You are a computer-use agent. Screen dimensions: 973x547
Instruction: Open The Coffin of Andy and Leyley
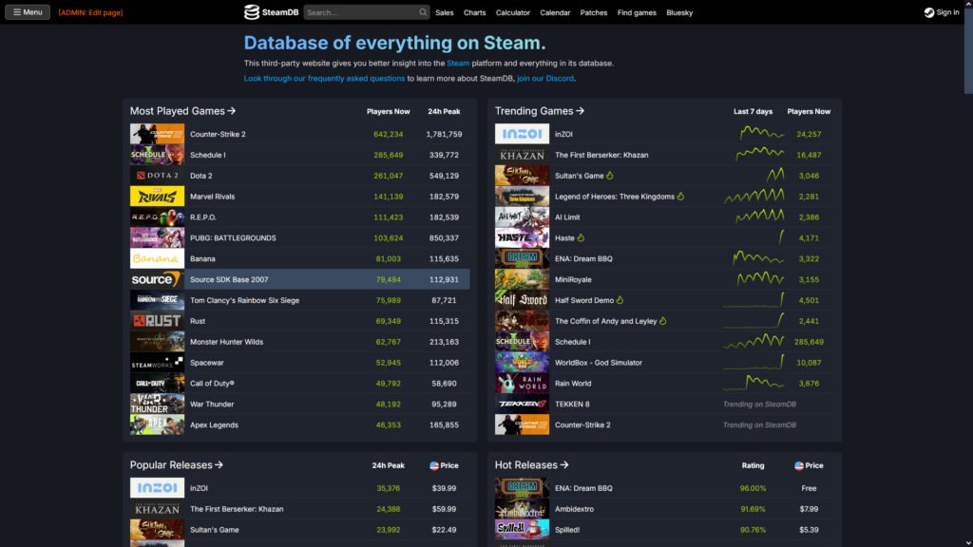click(x=605, y=321)
